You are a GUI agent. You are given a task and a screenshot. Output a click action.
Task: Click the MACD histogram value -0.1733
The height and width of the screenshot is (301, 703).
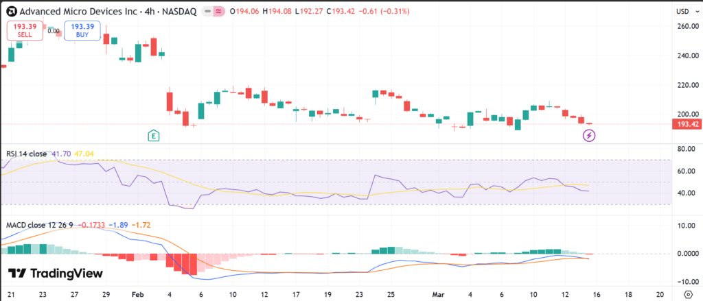[93, 225]
